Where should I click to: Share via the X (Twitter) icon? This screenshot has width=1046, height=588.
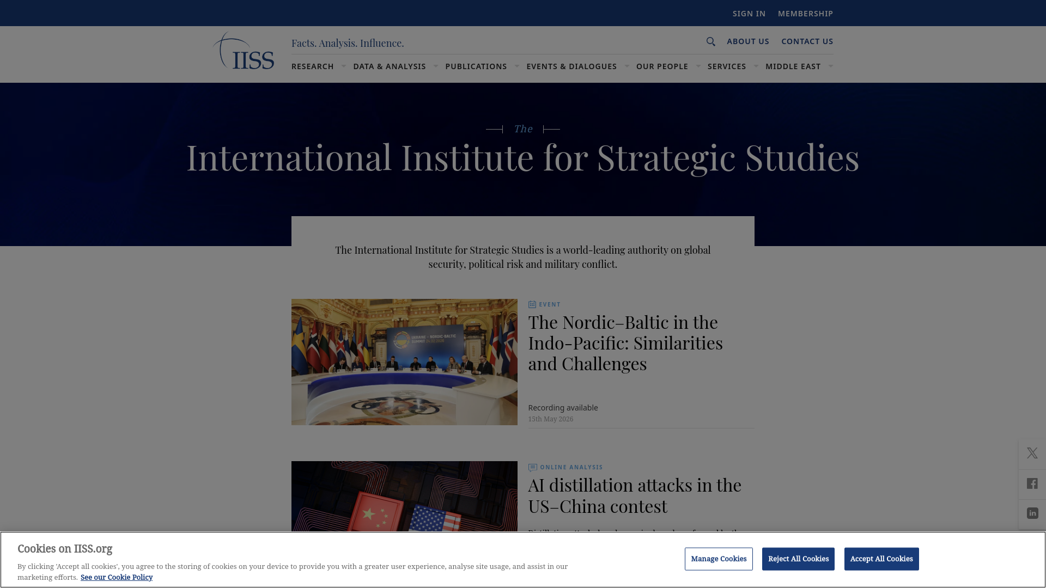click(x=1032, y=453)
